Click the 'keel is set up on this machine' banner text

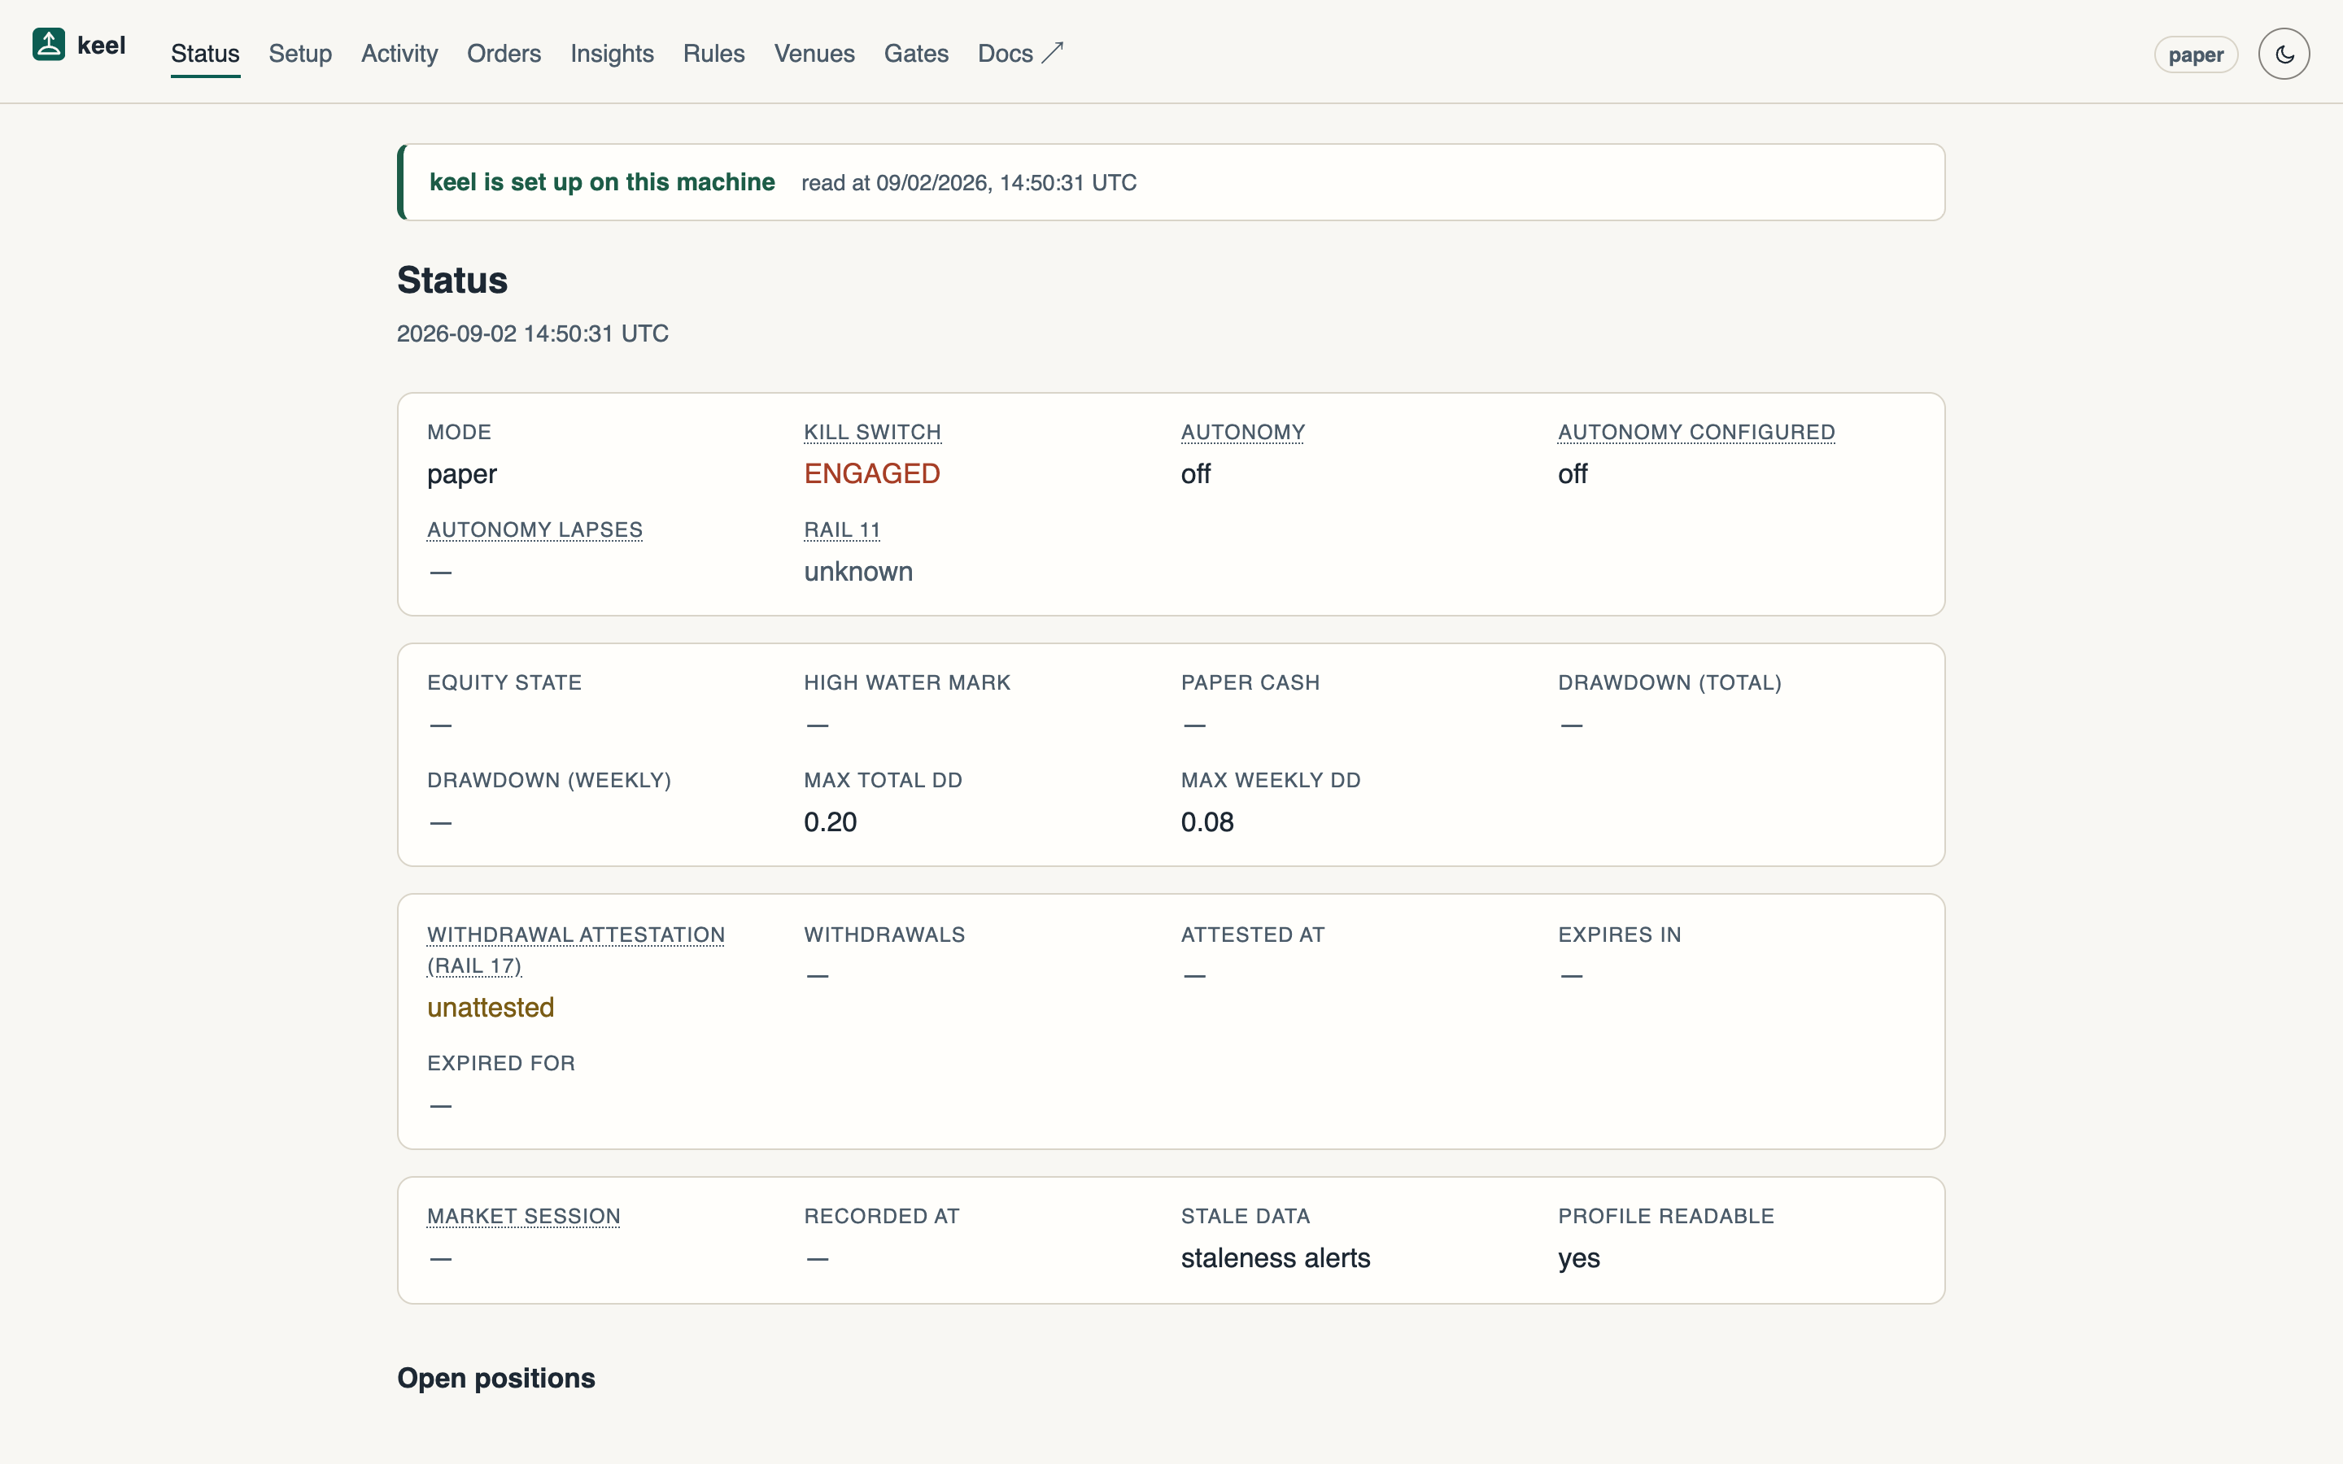click(602, 182)
